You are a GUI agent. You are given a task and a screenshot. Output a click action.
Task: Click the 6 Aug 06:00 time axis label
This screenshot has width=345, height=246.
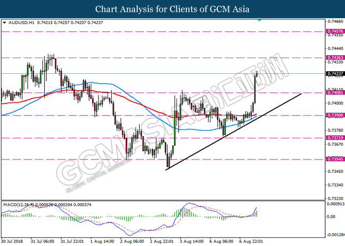point(221,242)
